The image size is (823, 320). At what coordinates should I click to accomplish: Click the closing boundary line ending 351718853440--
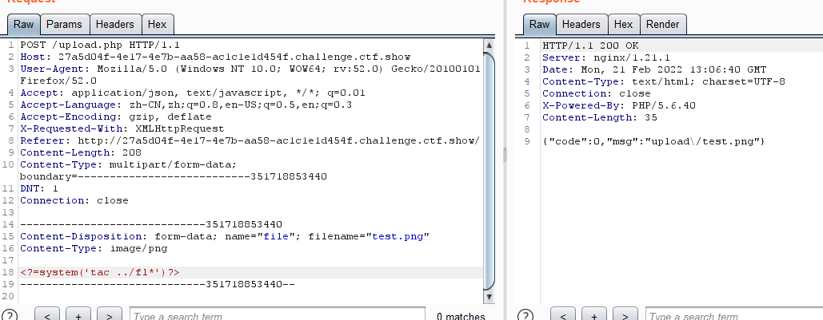click(x=158, y=284)
